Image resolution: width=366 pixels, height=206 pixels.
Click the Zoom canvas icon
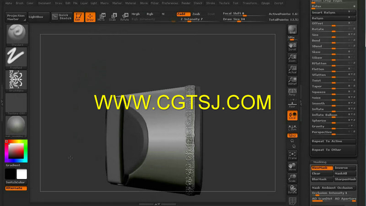point(292,58)
